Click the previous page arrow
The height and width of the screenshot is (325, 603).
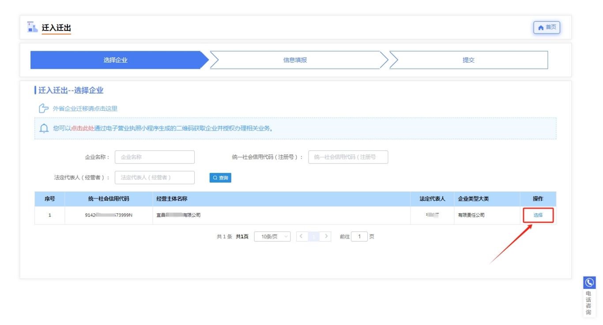301,237
